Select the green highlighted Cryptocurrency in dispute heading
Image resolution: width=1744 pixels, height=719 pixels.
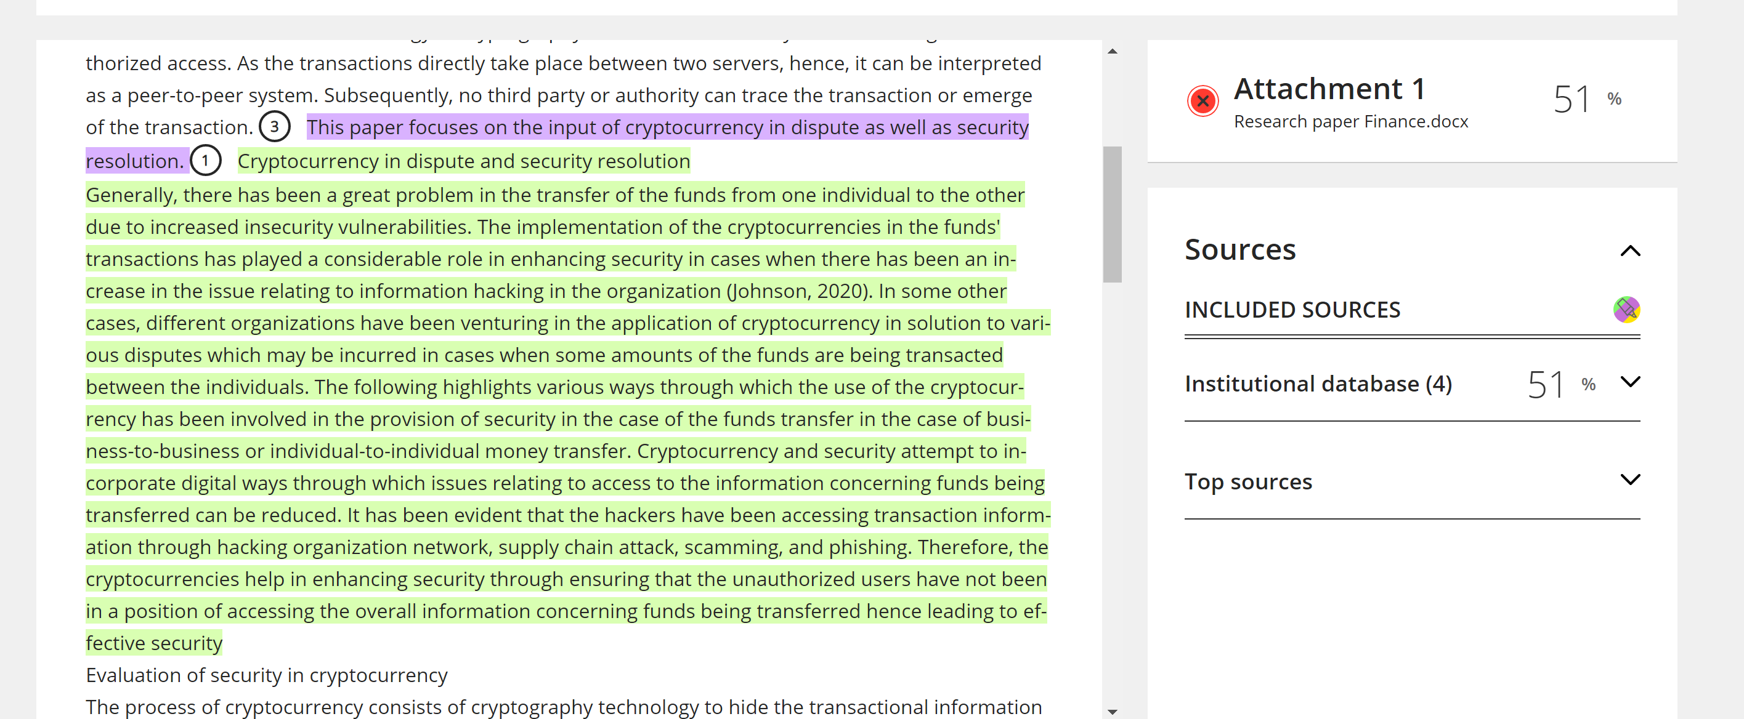coord(464,161)
